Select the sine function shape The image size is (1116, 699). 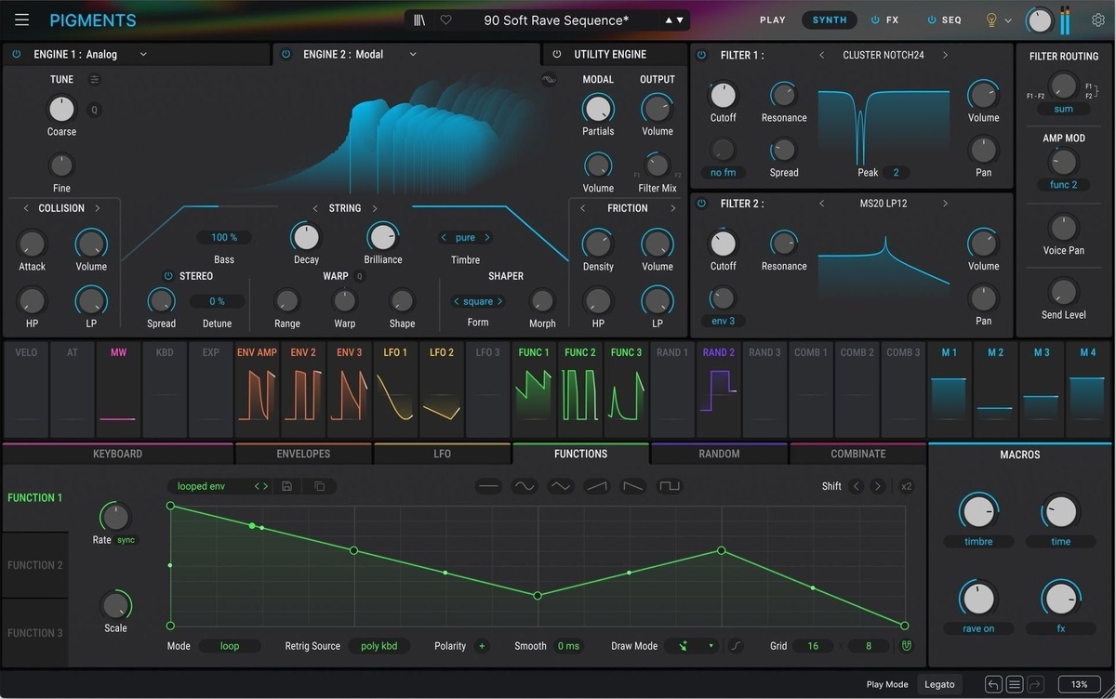pos(525,486)
